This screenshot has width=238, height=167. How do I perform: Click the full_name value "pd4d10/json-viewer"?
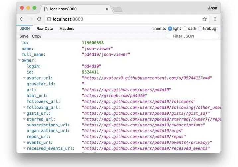point(106,54)
